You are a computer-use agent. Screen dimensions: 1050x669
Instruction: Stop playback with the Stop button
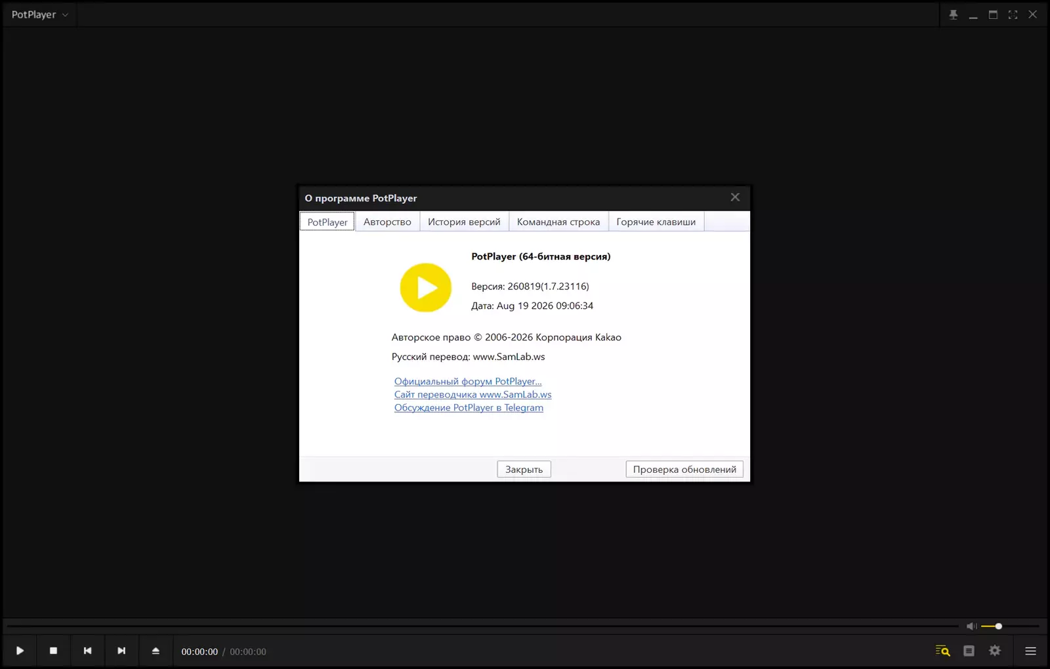54,651
